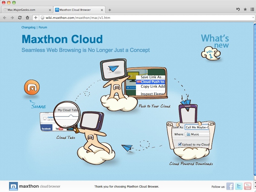The width and height of the screenshot is (256, 192).
Task: Go to the home page
Action: 28,18
